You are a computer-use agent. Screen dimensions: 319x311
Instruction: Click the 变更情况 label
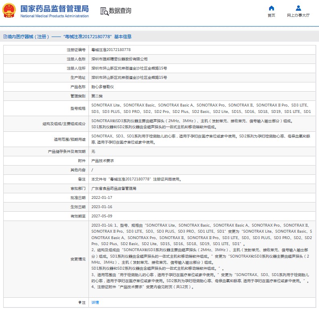pos(78,259)
